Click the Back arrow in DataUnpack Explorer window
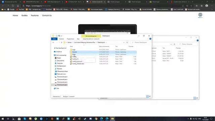Screen dimensions: 215x121 coord(53,43)
